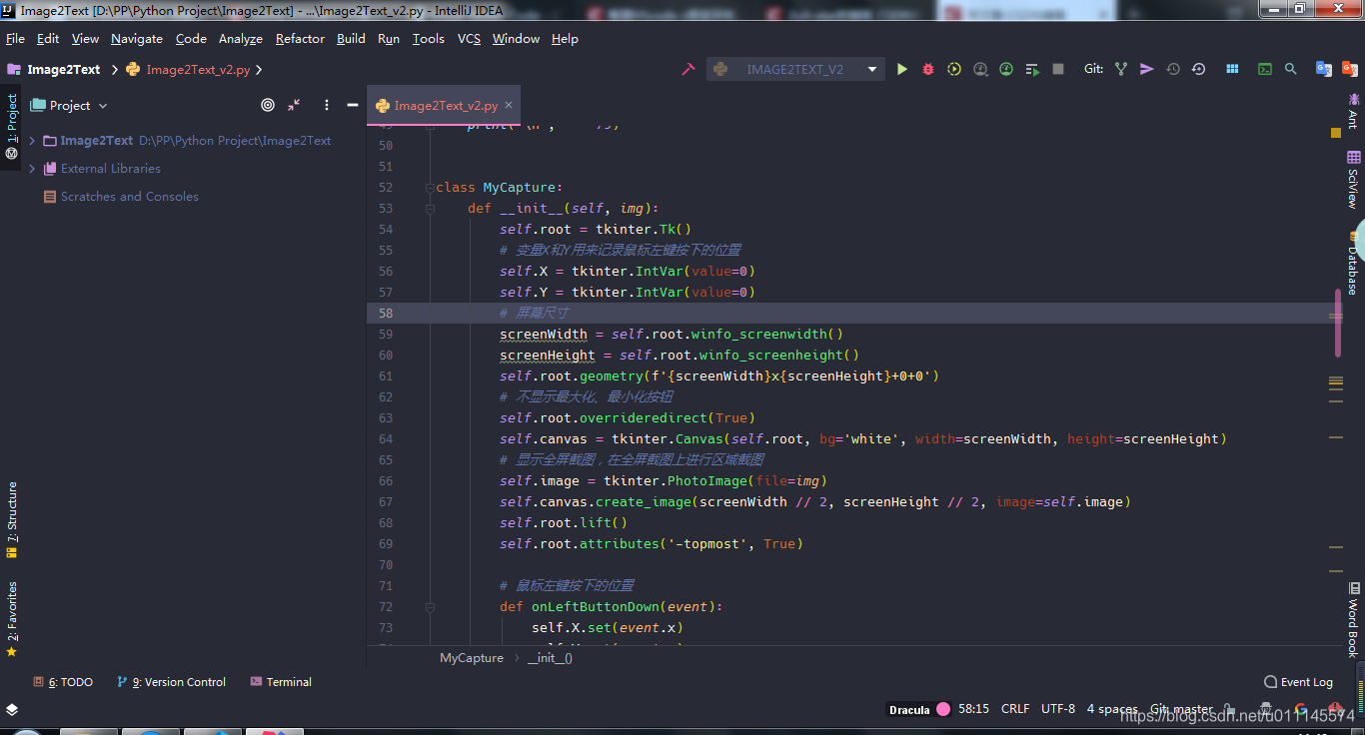The width and height of the screenshot is (1365, 735).
Task: Click the grey Stop square icon
Action: (x=1058, y=69)
